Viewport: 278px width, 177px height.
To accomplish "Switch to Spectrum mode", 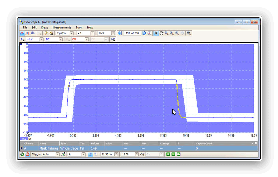I will tap(33, 33).
